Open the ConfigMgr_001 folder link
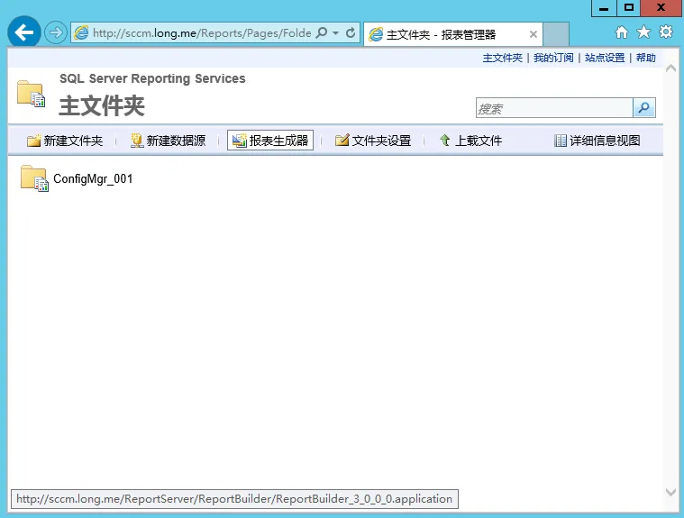The width and height of the screenshot is (684, 518). click(93, 178)
